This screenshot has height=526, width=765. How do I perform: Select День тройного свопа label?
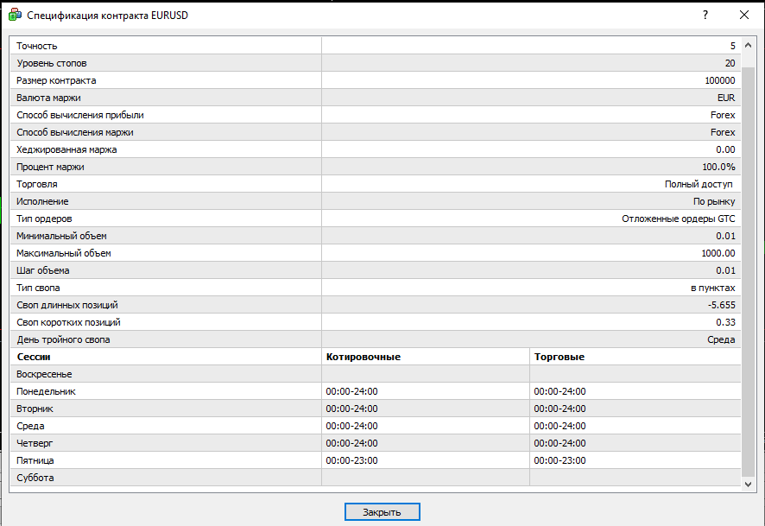(x=63, y=339)
